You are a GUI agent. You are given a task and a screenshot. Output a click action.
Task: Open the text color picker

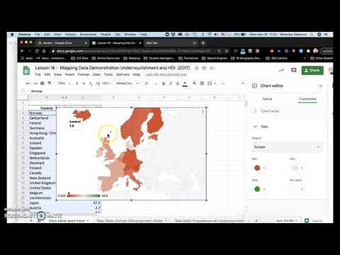(185, 84)
